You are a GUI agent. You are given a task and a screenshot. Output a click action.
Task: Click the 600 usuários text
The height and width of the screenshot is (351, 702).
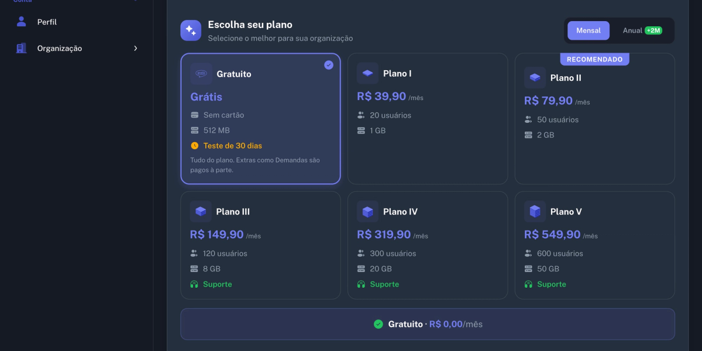pos(560,253)
